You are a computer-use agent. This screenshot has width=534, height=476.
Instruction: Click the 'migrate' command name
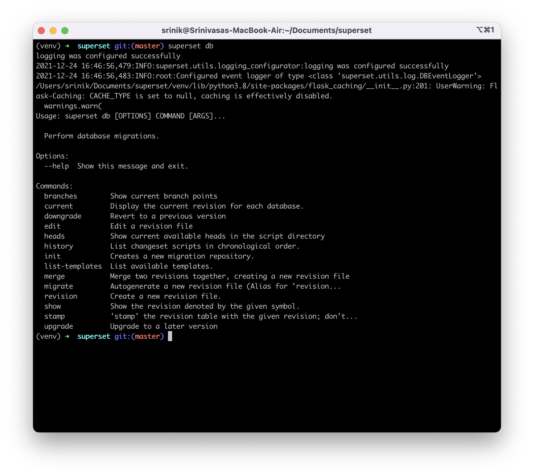coord(59,286)
